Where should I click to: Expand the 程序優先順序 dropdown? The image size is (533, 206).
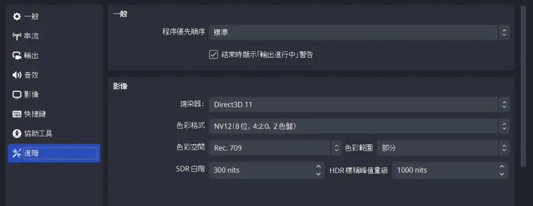[x=359, y=32]
